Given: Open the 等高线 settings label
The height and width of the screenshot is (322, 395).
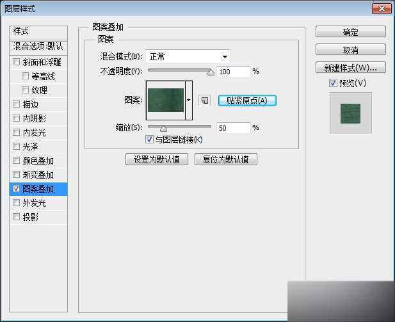Looking at the screenshot, I should [43, 76].
